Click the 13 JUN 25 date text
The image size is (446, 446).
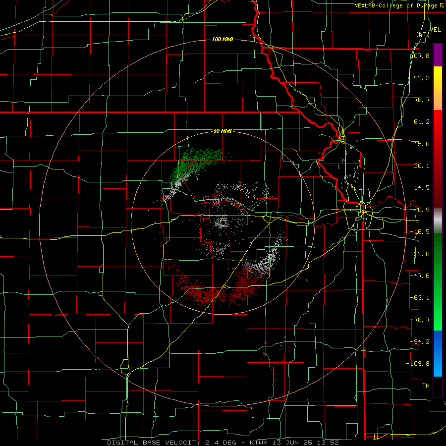(293, 443)
